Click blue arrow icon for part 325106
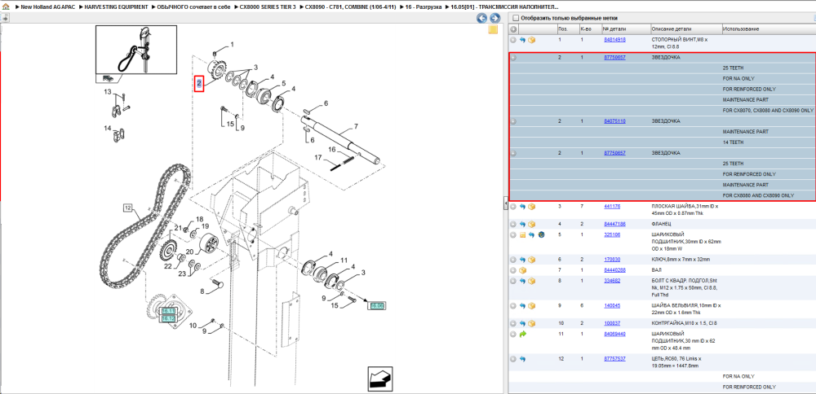Viewport: 816px width, 394px height. (531, 235)
